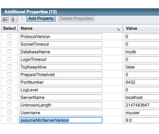
Task: Edit the LoginTimeout value field
Action: 142,59
